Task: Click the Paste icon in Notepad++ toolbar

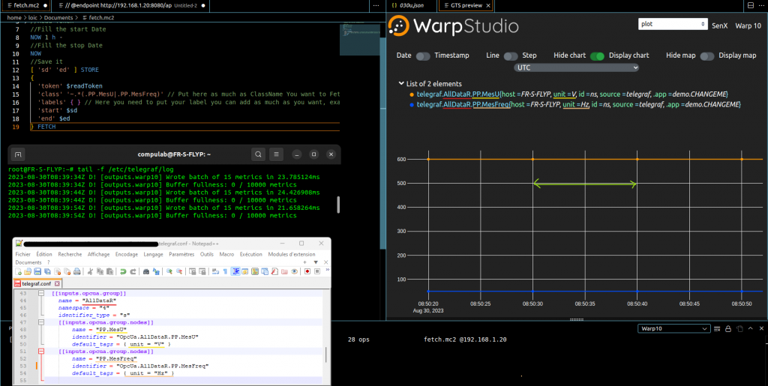Action: pyautogui.click(x=109, y=271)
